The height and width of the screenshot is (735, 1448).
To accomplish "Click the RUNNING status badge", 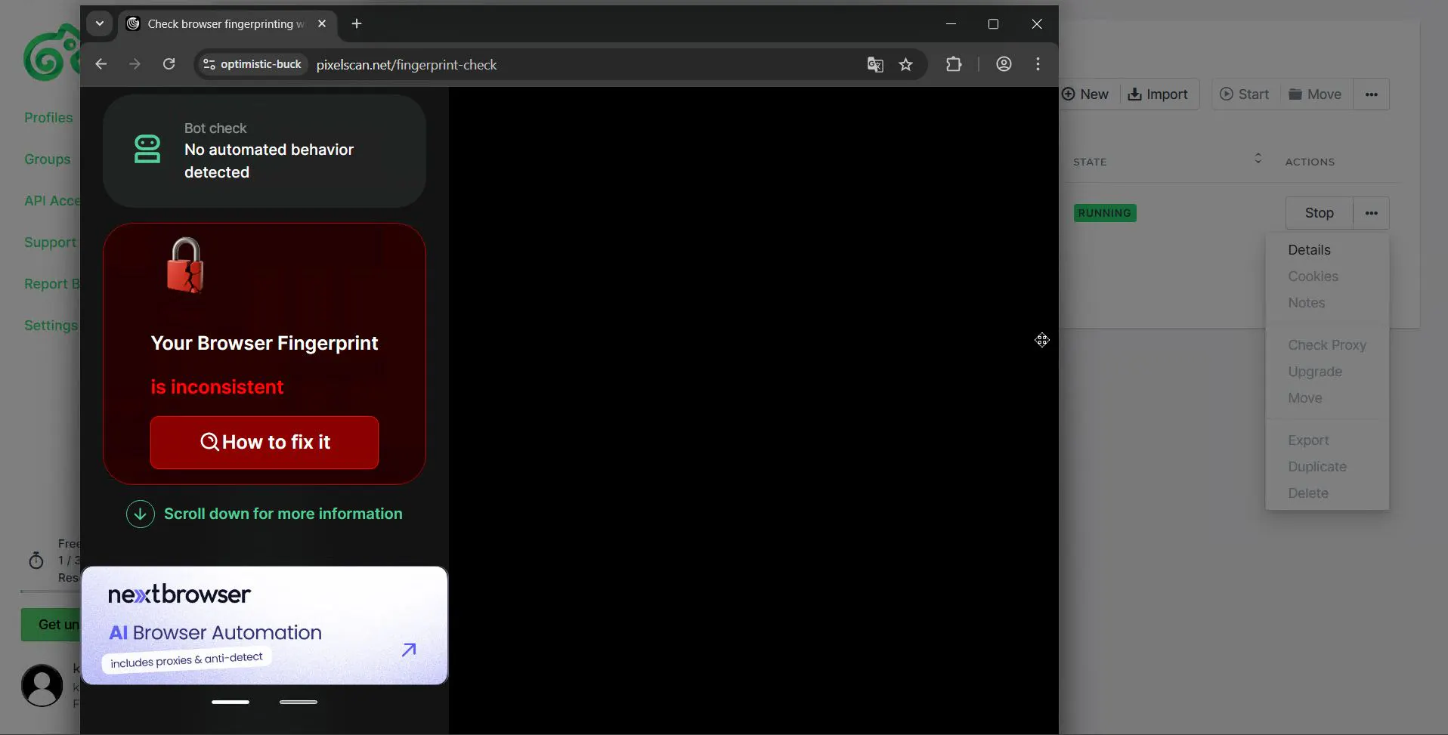I will point(1105,213).
